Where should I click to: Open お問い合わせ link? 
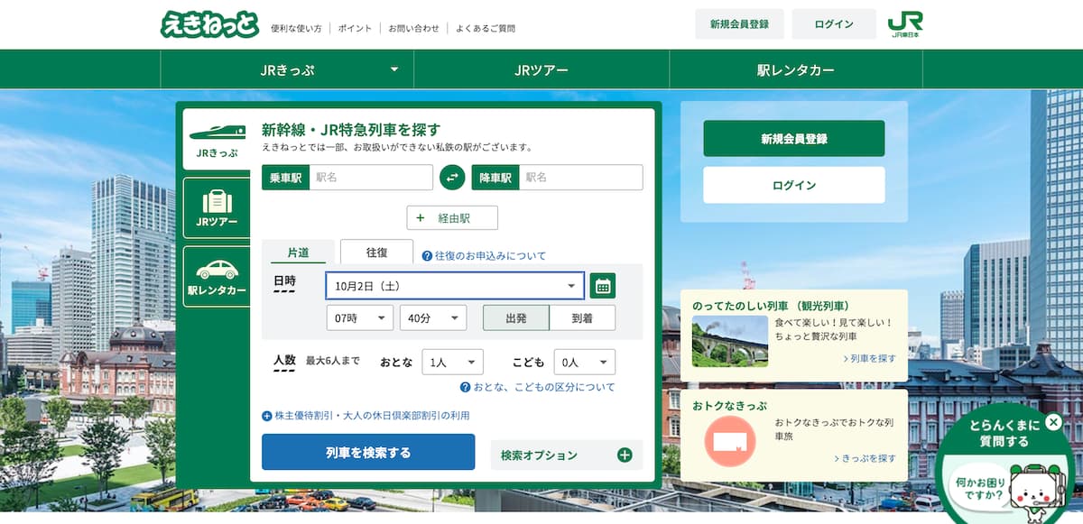tap(414, 28)
